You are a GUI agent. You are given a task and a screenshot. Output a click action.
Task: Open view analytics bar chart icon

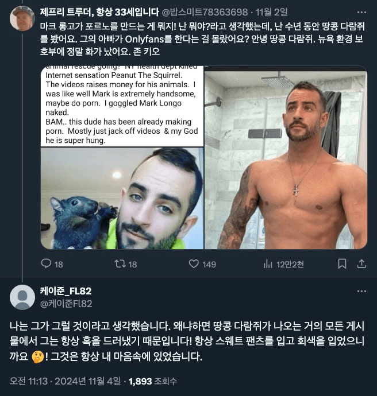point(268,264)
